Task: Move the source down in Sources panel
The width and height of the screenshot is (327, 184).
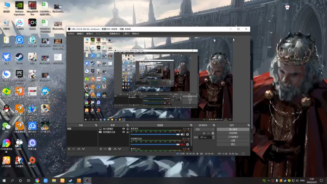Action: click(x=119, y=149)
